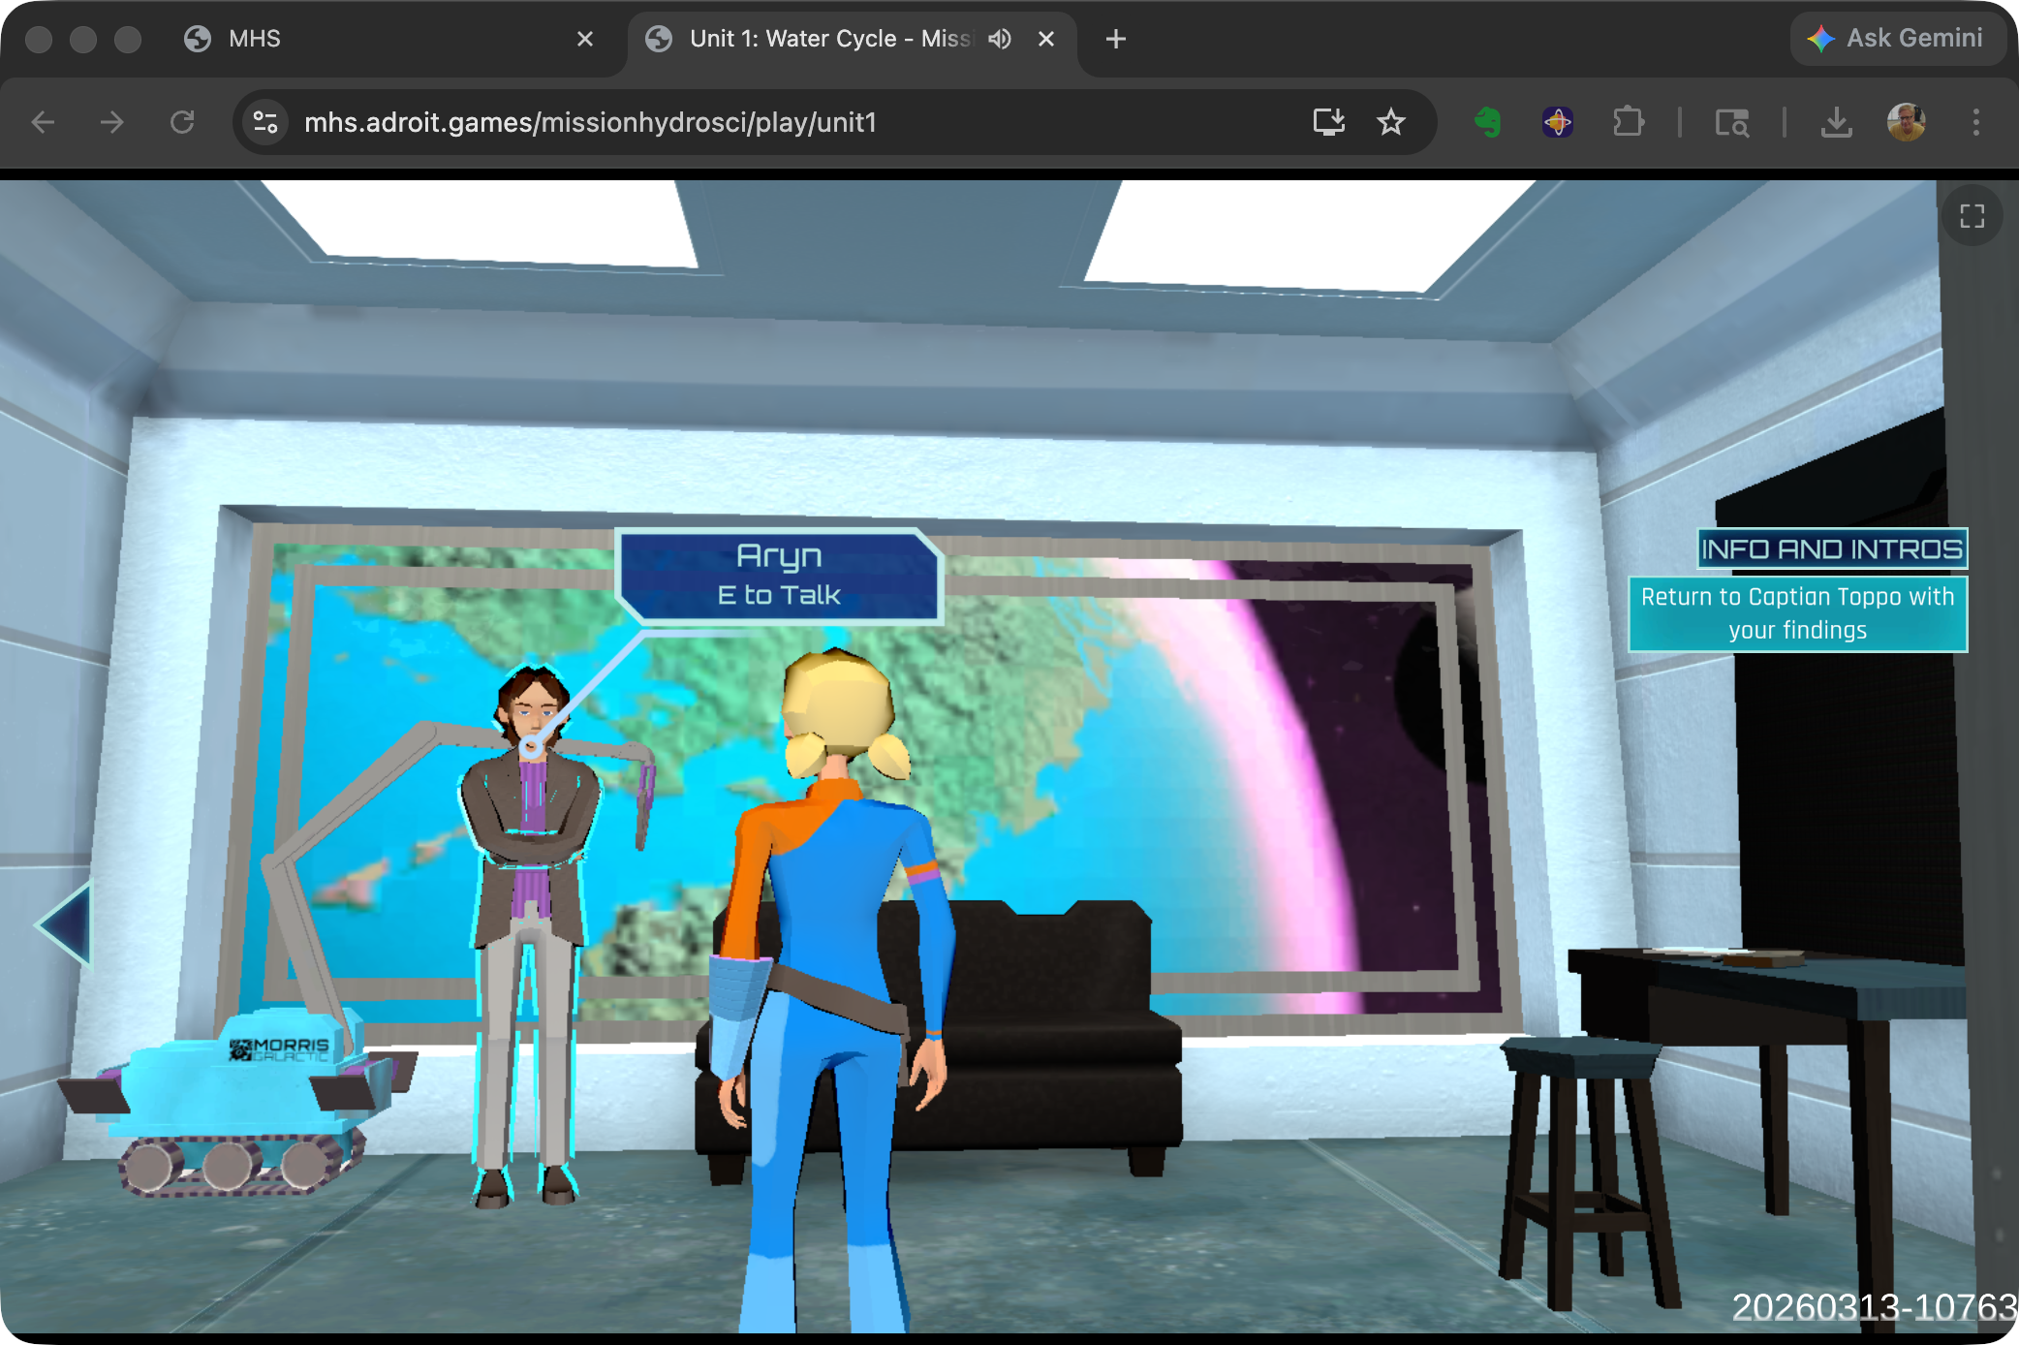Screen dimensions: 2019x1345
Task: Open the Evernote extension
Action: click(1487, 122)
